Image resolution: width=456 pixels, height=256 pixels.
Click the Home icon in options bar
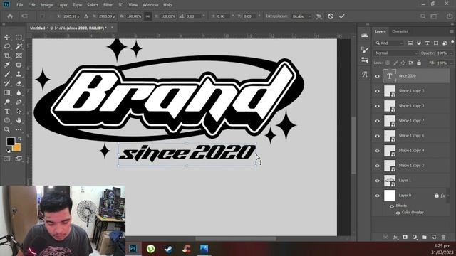tap(10, 16)
